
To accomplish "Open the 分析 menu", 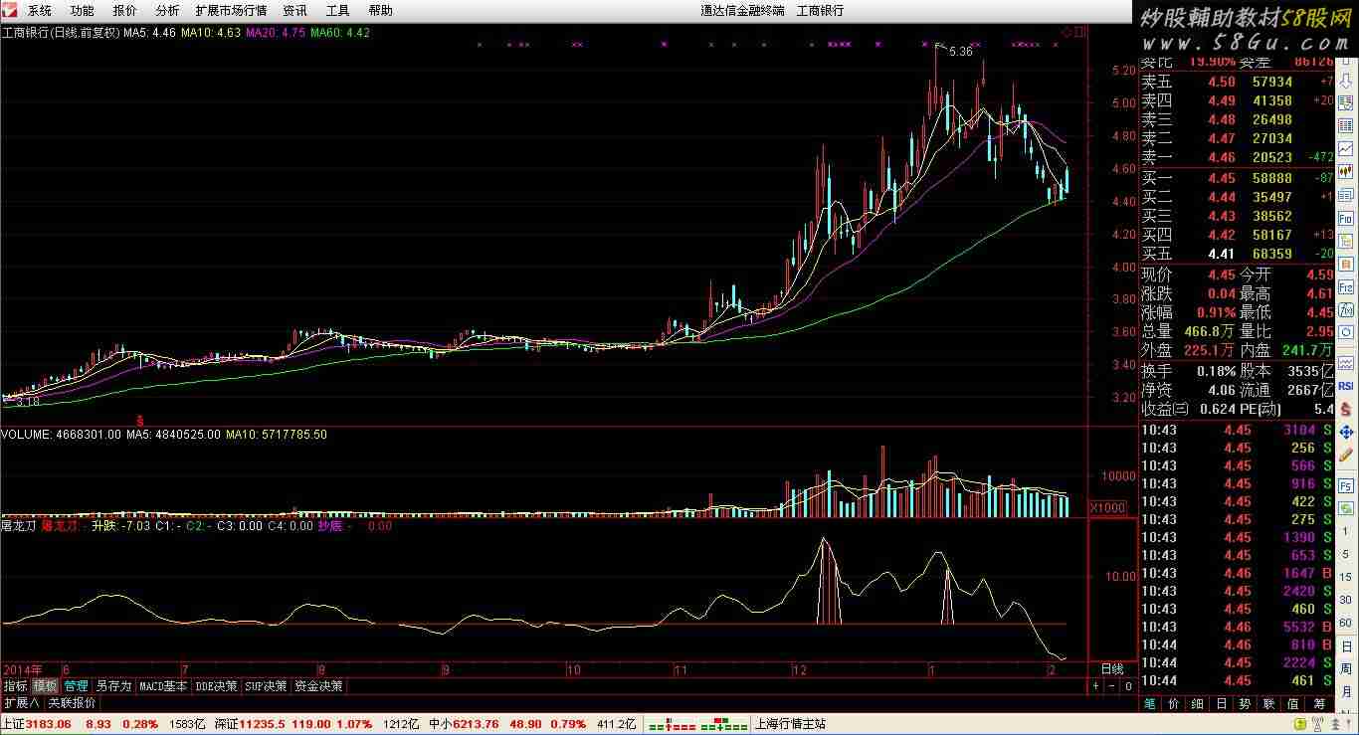I will [168, 10].
